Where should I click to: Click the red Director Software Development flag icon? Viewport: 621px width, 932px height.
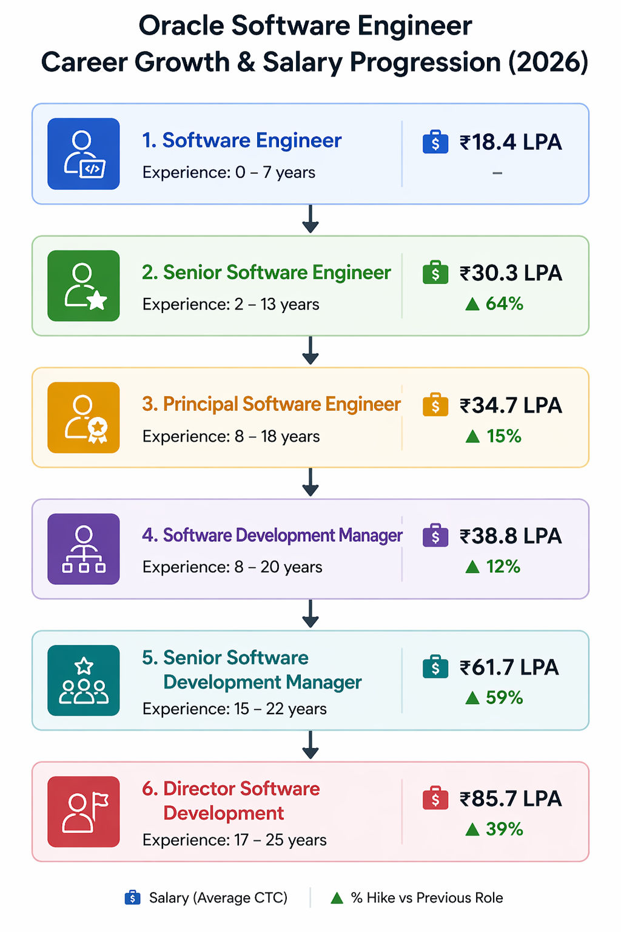(84, 812)
